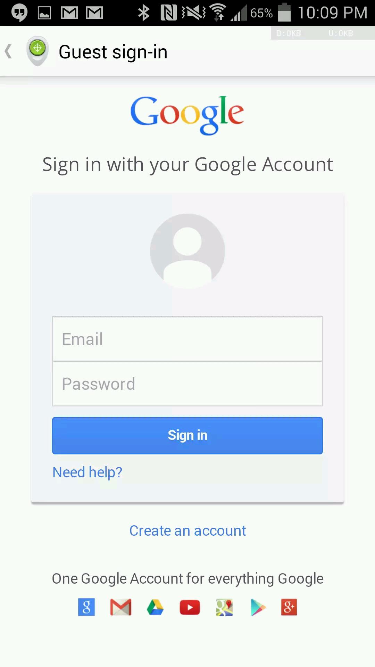Tap the Google+ icon

[x=289, y=607]
